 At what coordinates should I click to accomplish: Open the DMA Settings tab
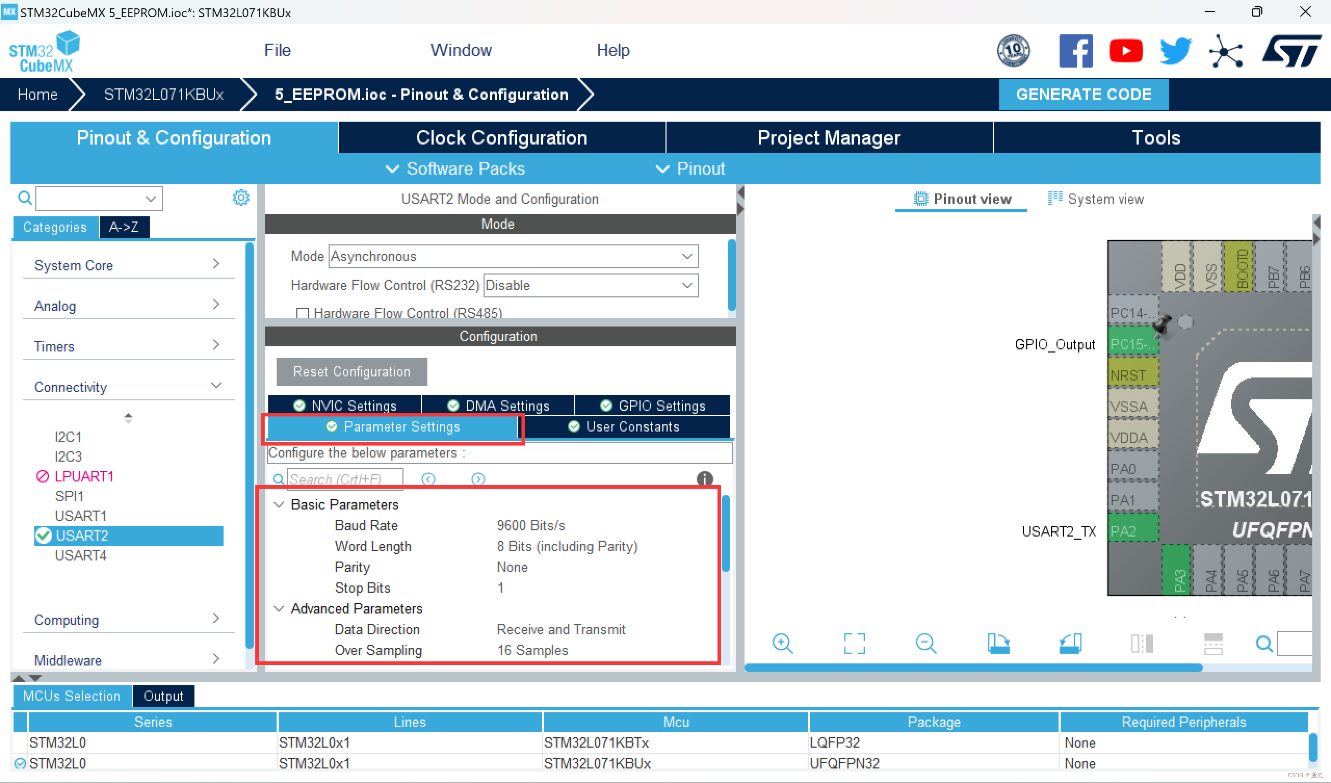click(498, 405)
